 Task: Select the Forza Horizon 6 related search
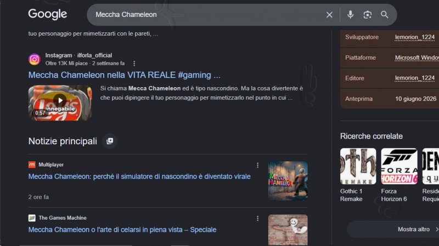pyautogui.click(x=399, y=175)
